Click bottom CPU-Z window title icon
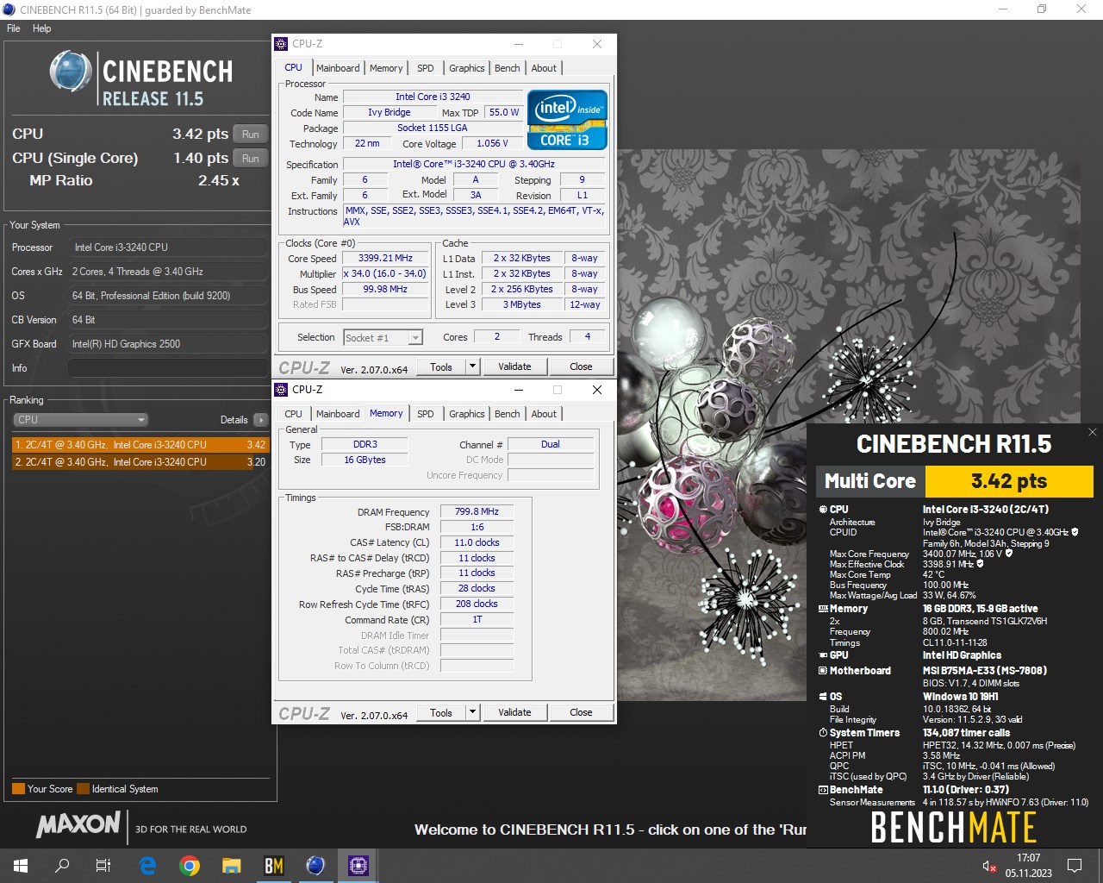The width and height of the screenshot is (1103, 883). pyautogui.click(x=281, y=390)
